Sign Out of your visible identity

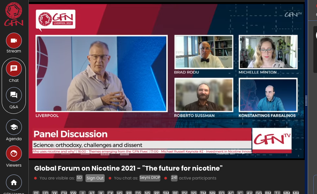tap(95, 178)
